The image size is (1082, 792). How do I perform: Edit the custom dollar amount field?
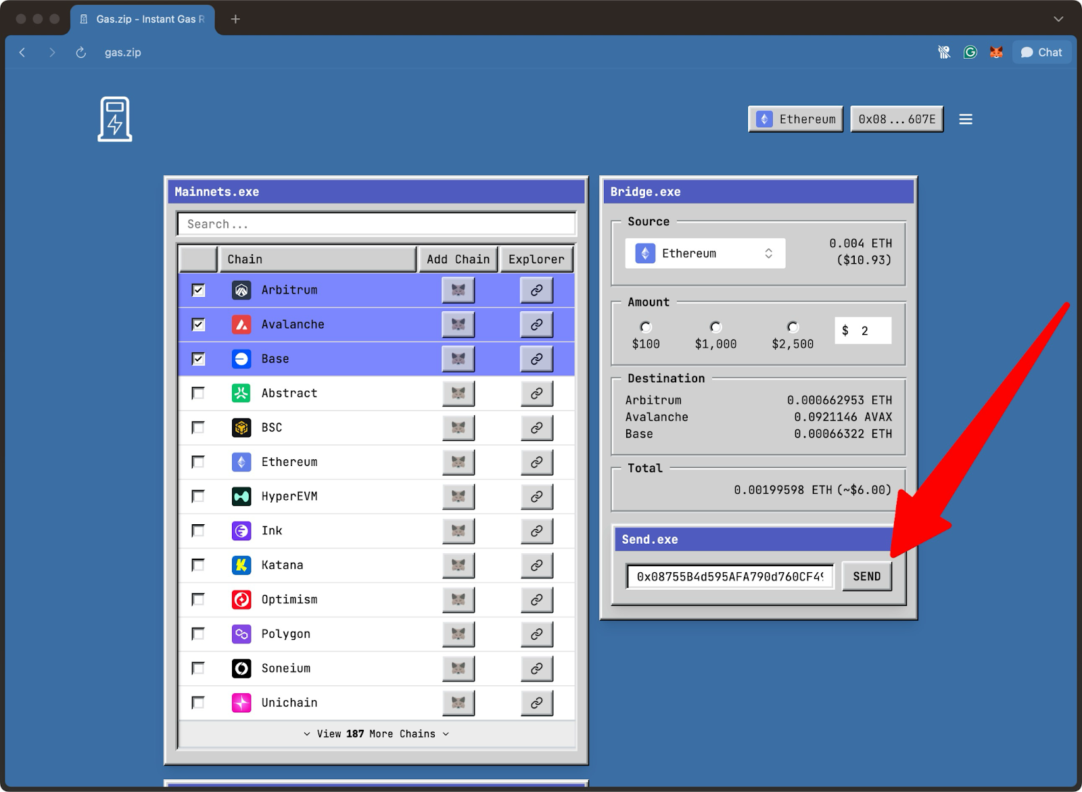(x=864, y=331)
